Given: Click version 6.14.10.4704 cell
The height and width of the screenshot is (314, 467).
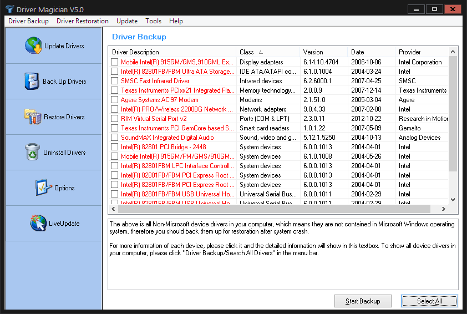Looking at the screenshot, I should [x=321, y=62].
